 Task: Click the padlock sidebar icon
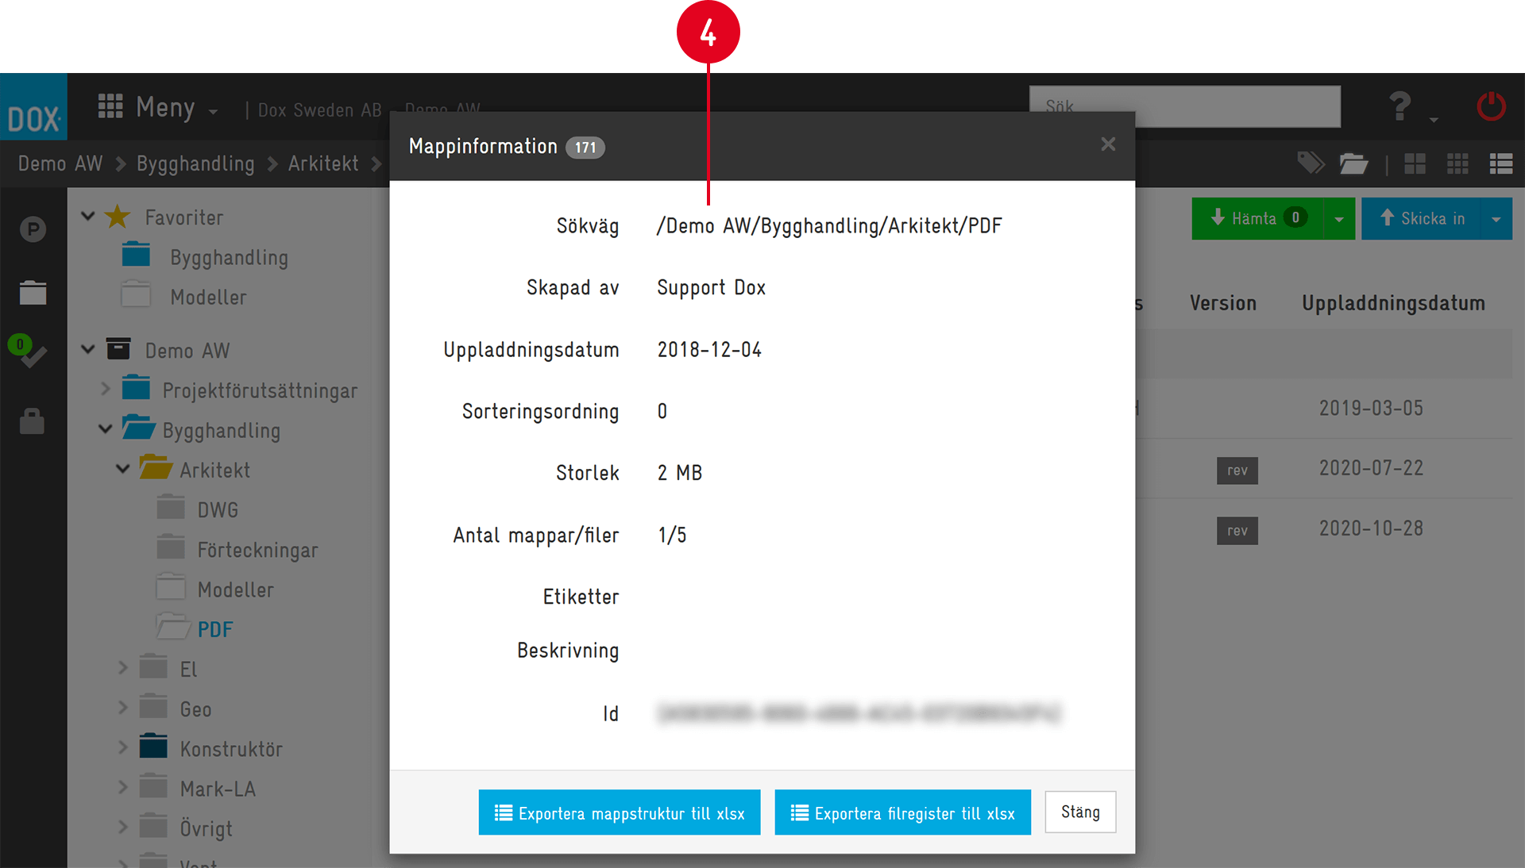[x=32, y=421]
